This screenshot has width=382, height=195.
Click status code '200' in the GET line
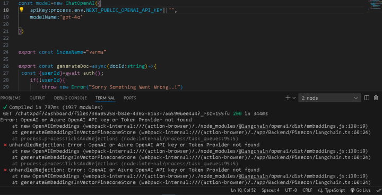tap(237, 114)
